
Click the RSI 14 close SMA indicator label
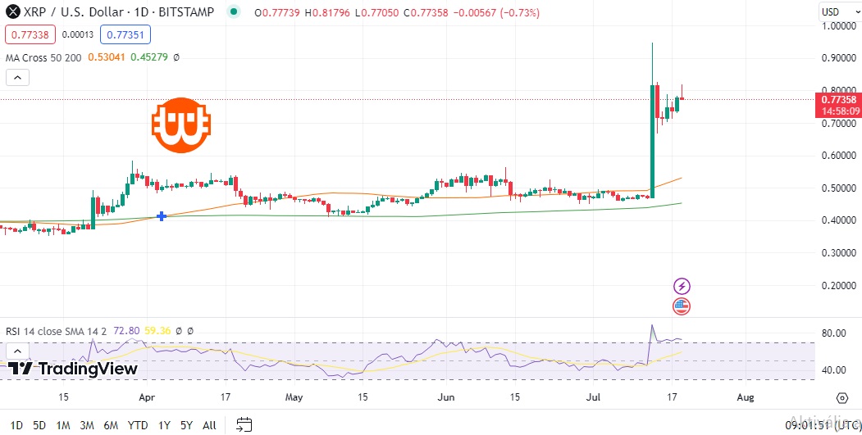(x=57, y=331)
